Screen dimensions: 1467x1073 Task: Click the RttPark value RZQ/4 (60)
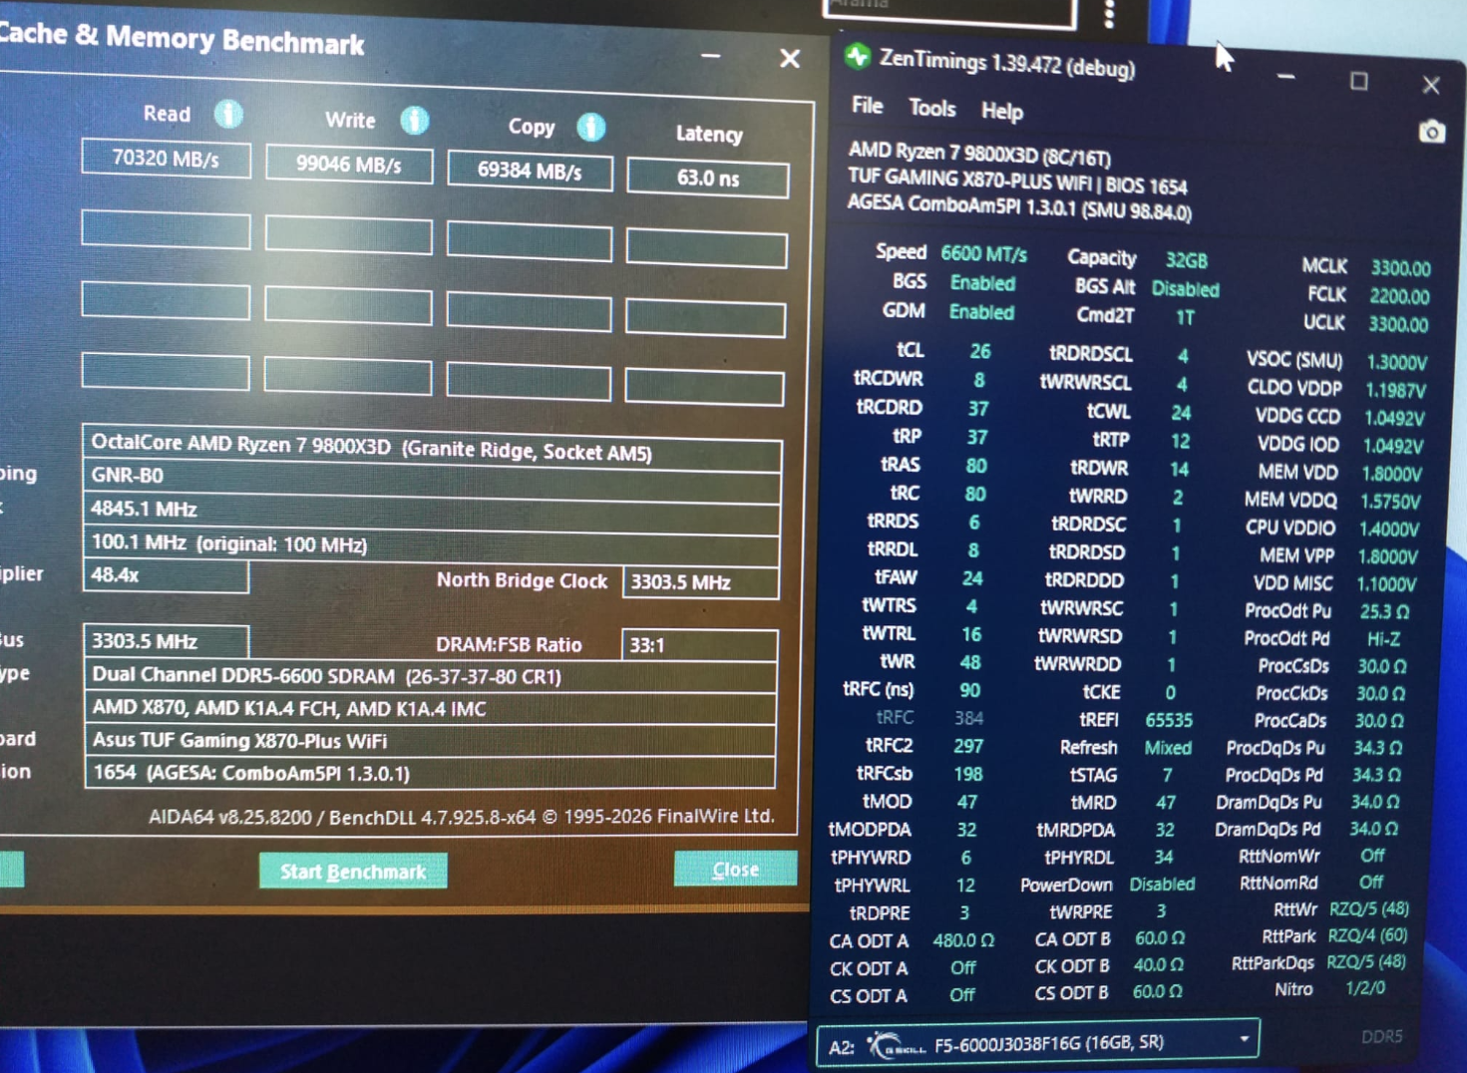click(x=1367, y=935)
